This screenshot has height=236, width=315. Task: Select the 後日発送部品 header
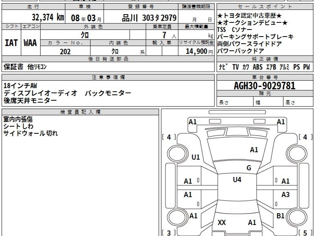tap(108, 59)
